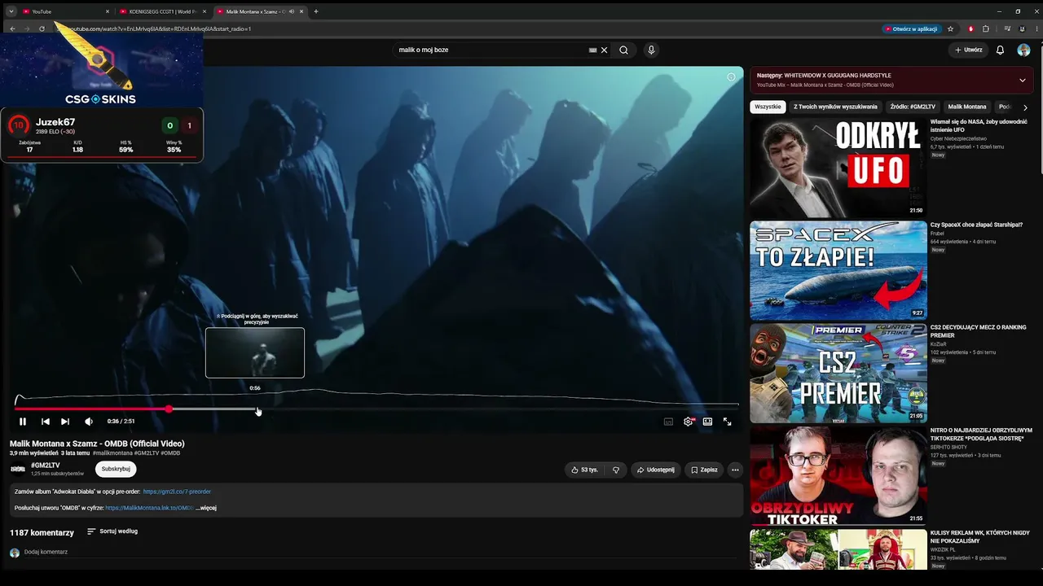
Task: Open the browser extensions puzzle icon
Action: point(986,28)
